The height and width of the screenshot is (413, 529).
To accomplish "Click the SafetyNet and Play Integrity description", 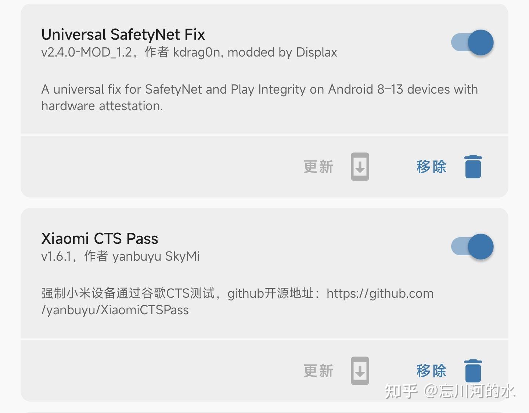I will point(259,98).
